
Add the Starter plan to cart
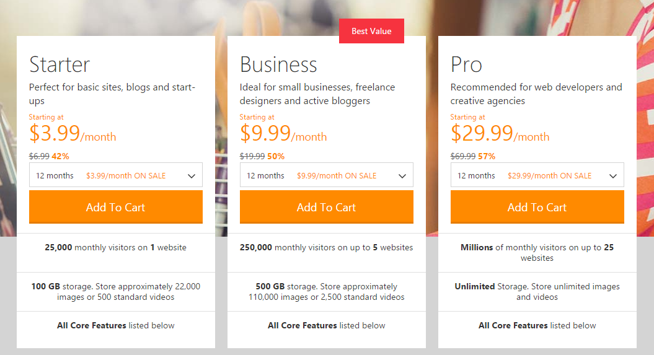[x=115, y=207]
